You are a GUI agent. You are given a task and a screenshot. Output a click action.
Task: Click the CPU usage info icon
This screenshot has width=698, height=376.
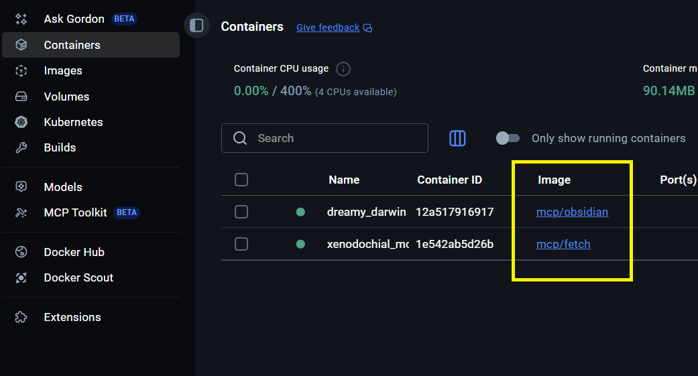343,69
